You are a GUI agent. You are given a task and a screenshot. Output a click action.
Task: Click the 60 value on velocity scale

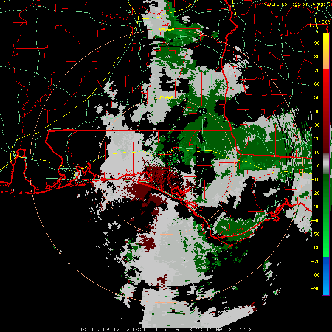(317, 84)
